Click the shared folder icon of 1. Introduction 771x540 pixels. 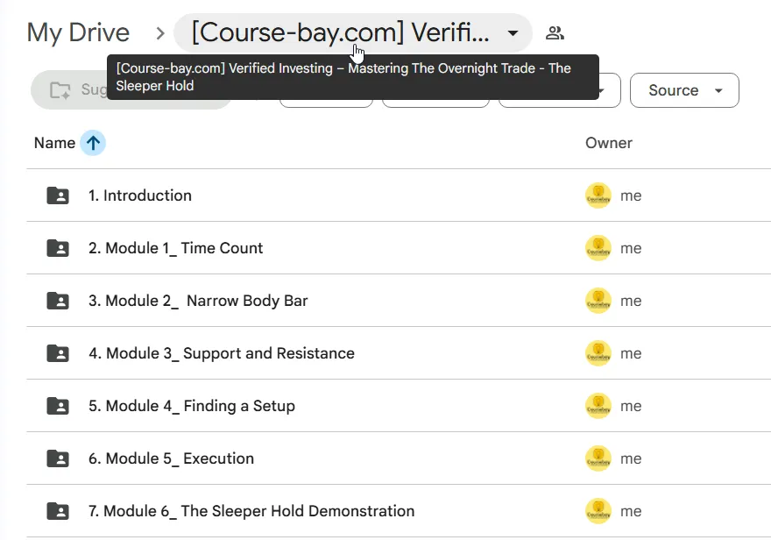58,195
